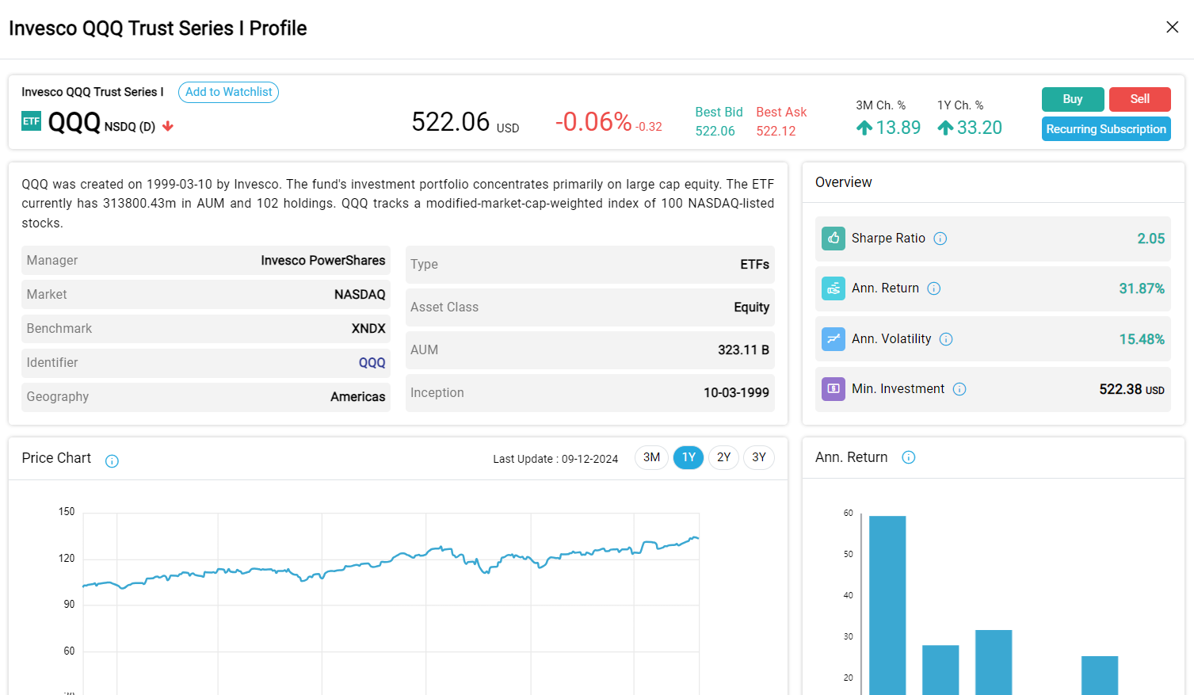Viewport: 1194px width, 695px height.
Task: Select the 1Y chart range
Action: point(689,457)
